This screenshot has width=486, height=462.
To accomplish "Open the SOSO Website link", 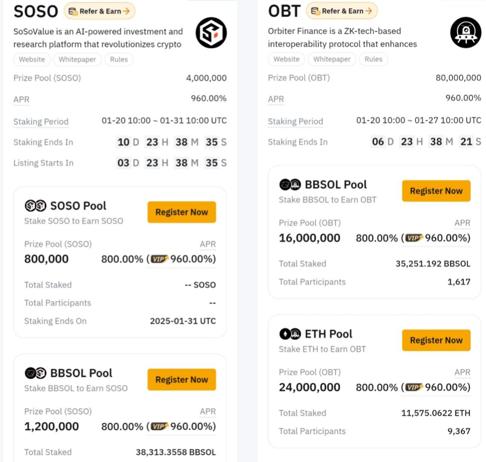I will coord(32,59).
